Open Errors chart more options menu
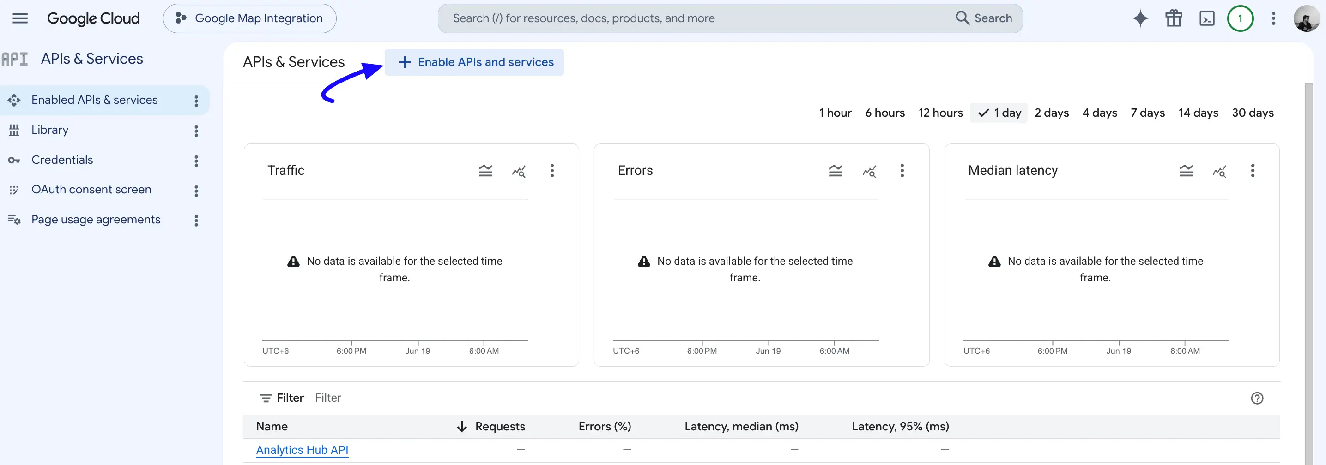This screenshot has width=1326, height=465. click(x=902, y=171)
